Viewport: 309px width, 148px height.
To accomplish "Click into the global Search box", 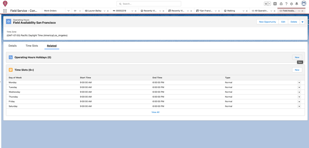I will click(x=149, y=4).
